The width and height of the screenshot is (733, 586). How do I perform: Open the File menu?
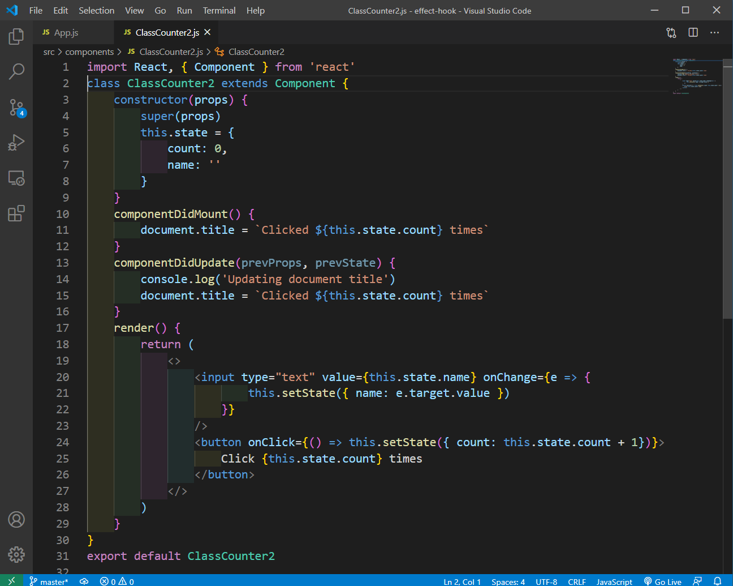[36, 10]
